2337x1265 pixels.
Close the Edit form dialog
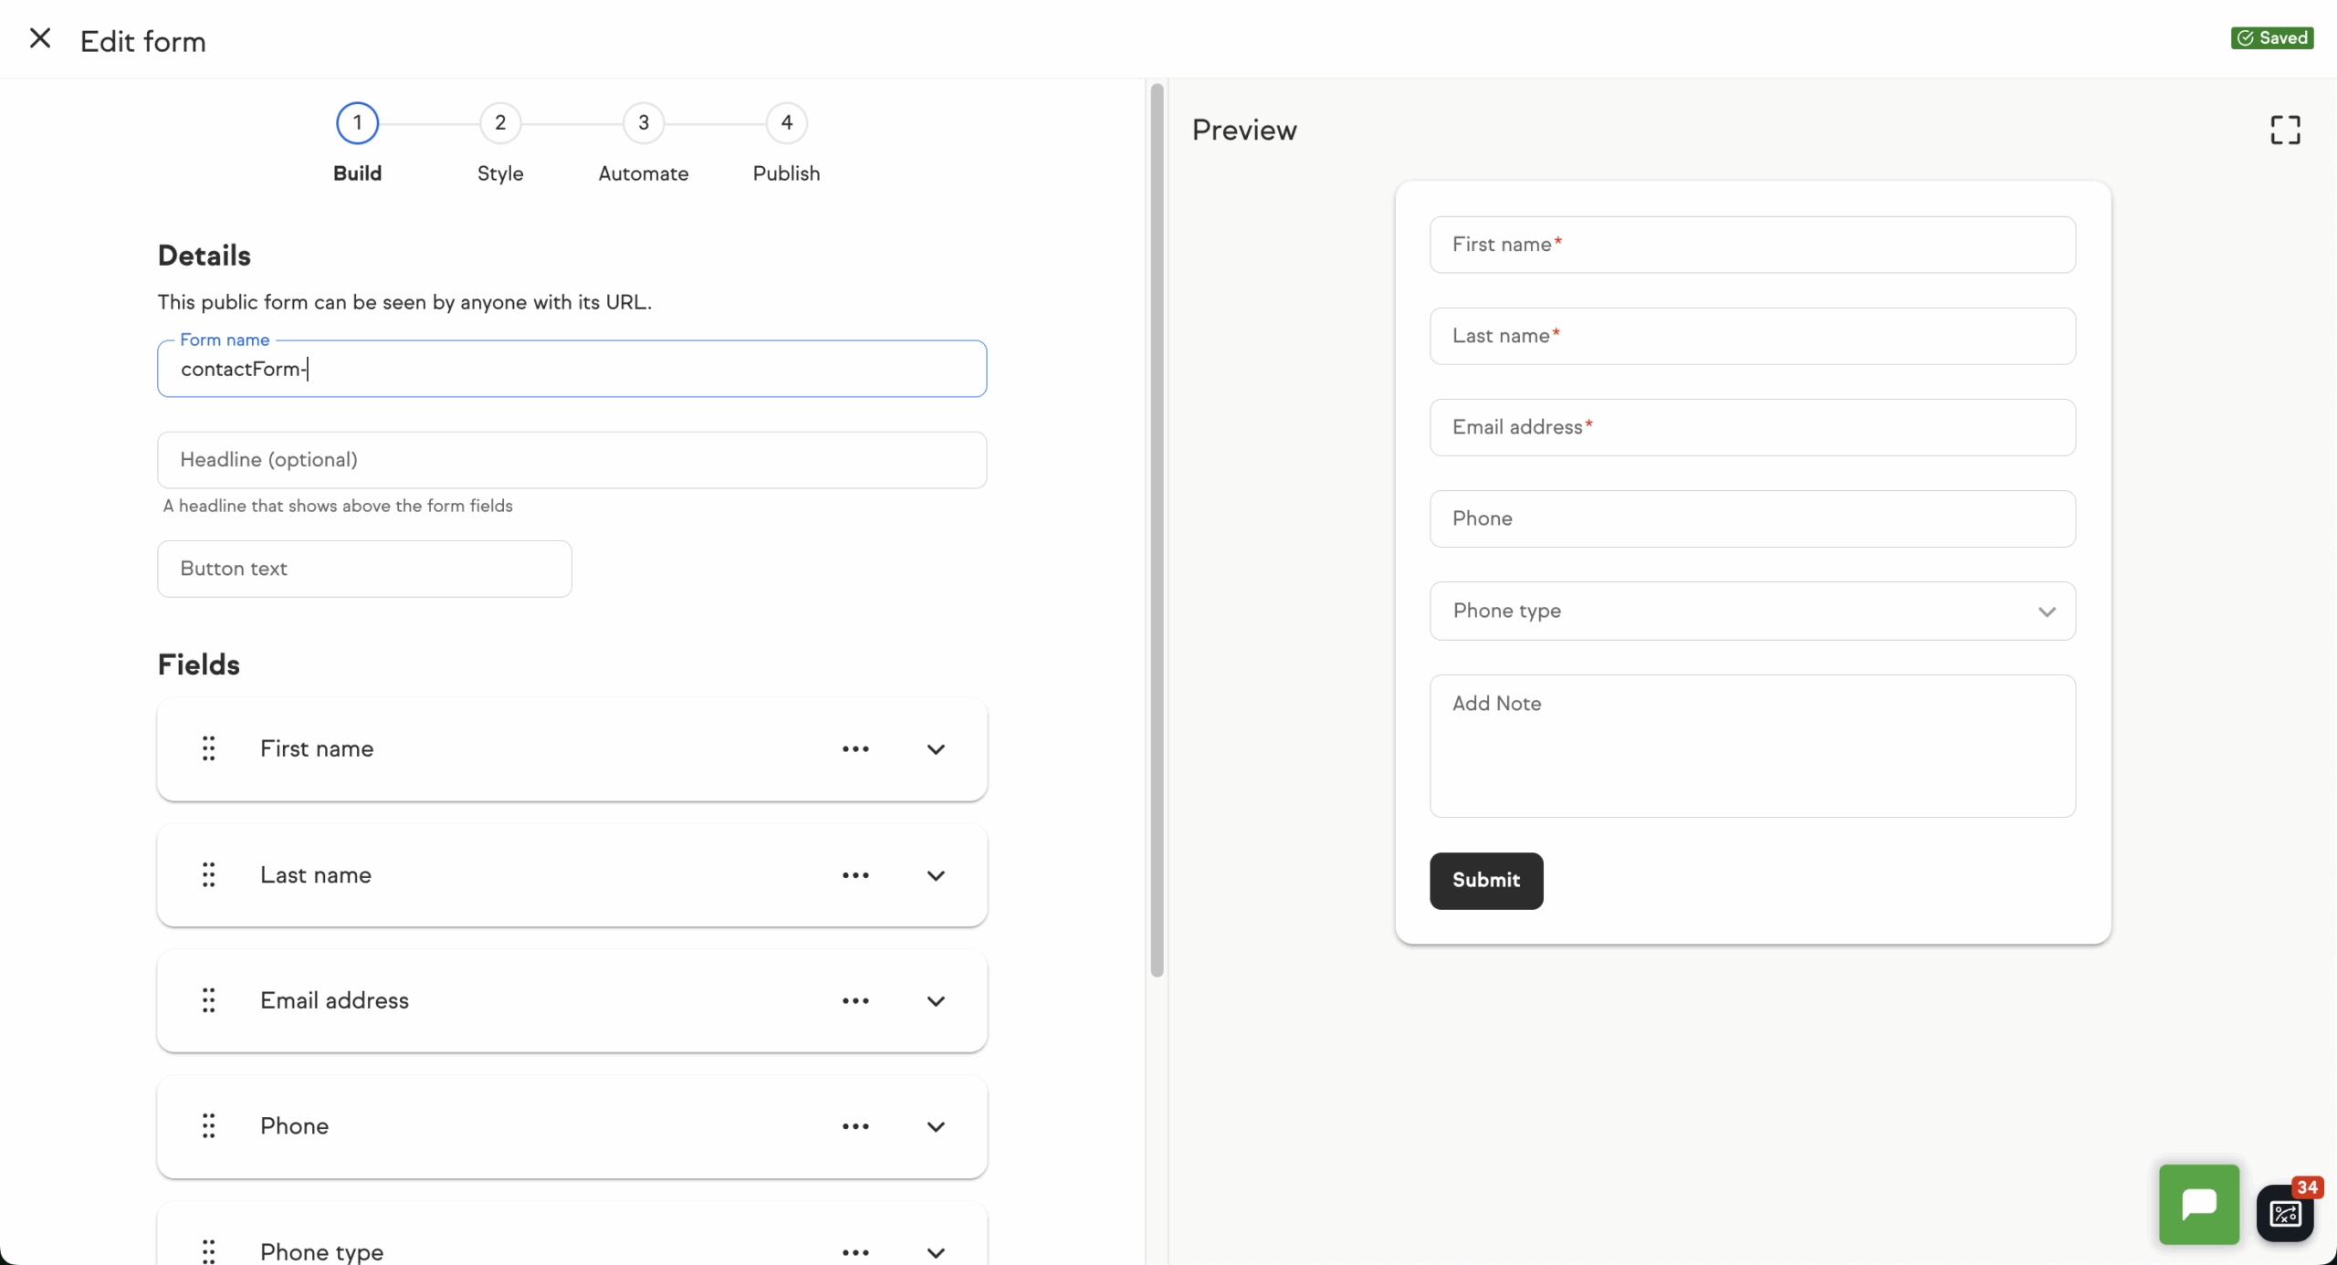pos(39,38)
